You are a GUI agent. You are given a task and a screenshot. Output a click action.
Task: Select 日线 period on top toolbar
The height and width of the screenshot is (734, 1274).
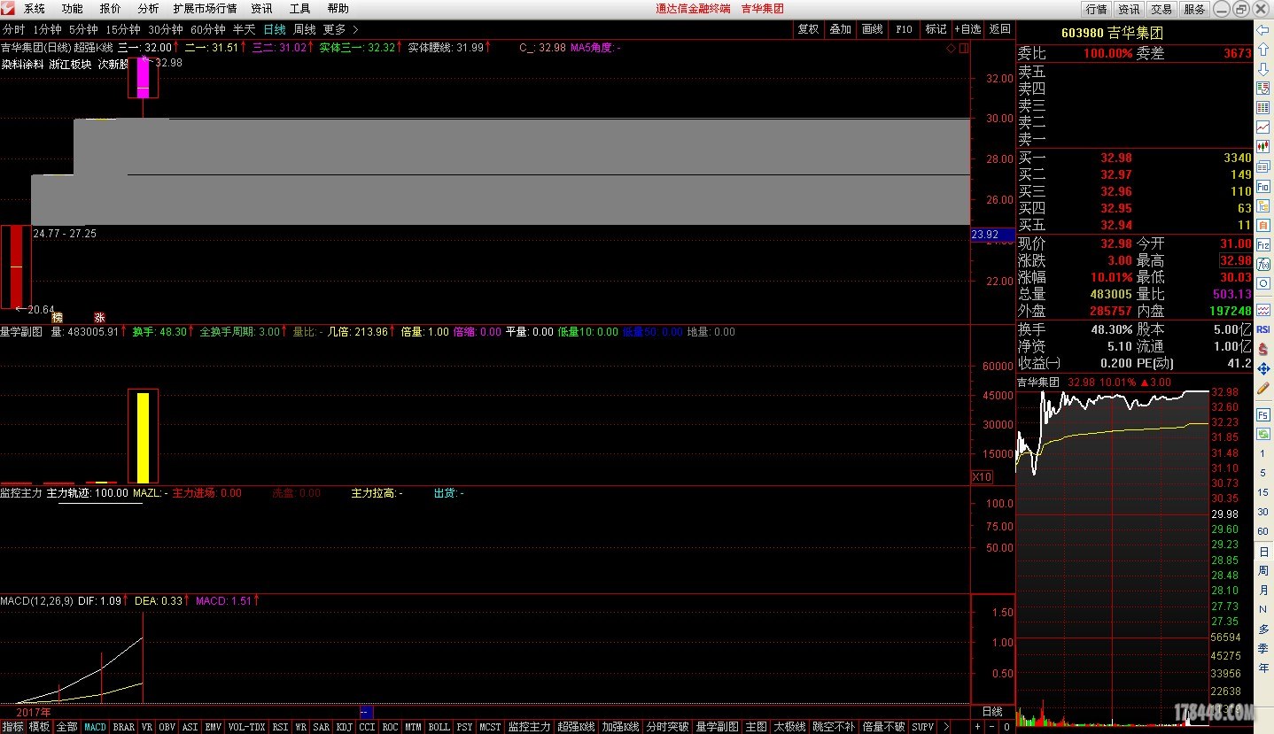(274, 29)
